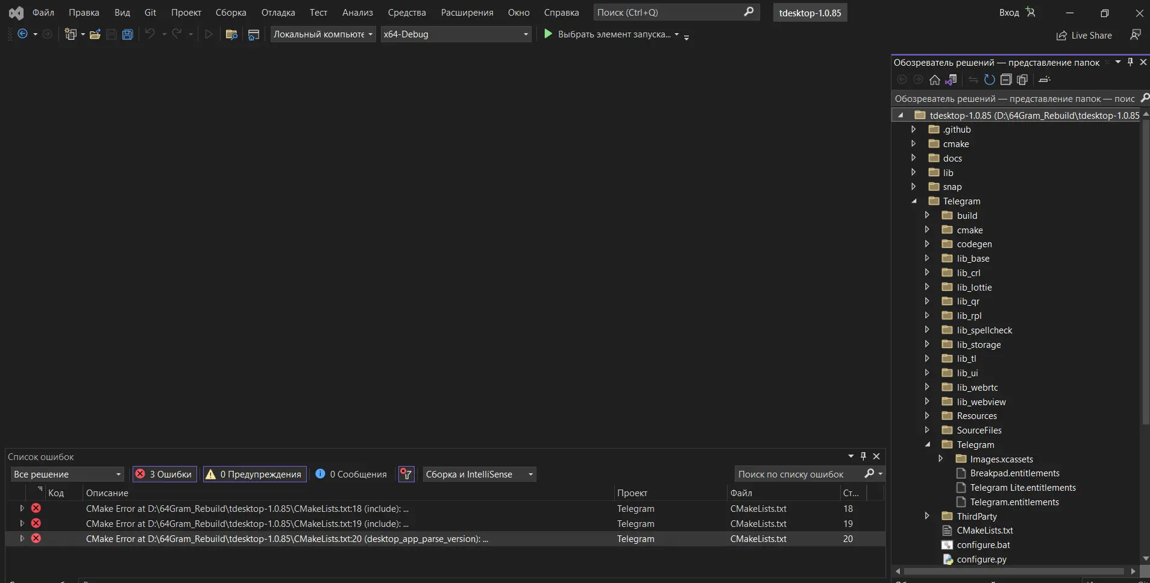The height and width of the screenshot is (583, 1150).
Task: Expand the .github folder
Action: pos(913,129)
